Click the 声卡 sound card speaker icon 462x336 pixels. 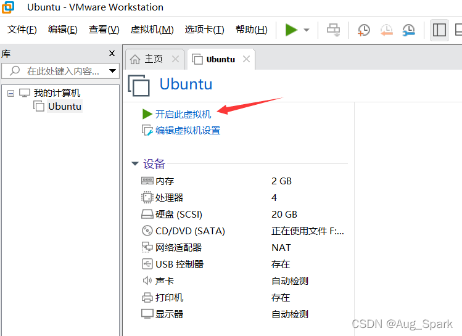click(x=147, y=281)
